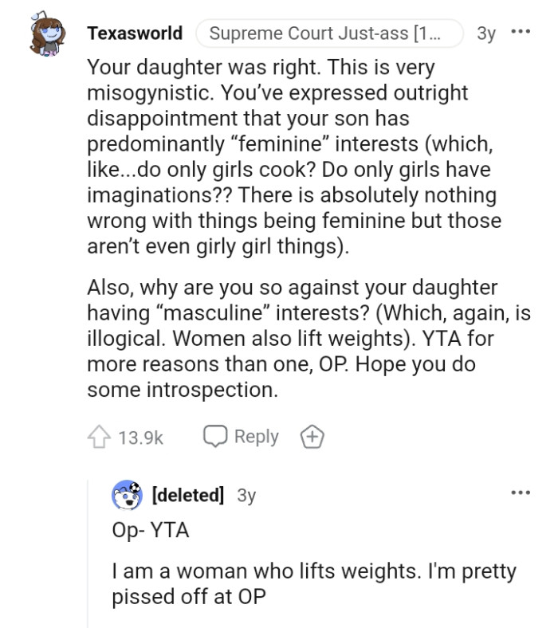Select the [deleted] username
This screenshot has height=628, width=558.
(x=188, y=495)
